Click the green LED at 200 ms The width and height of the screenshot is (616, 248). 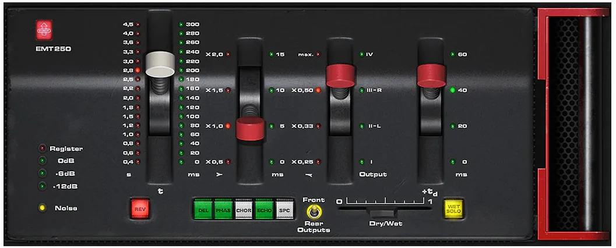[181, 70]
